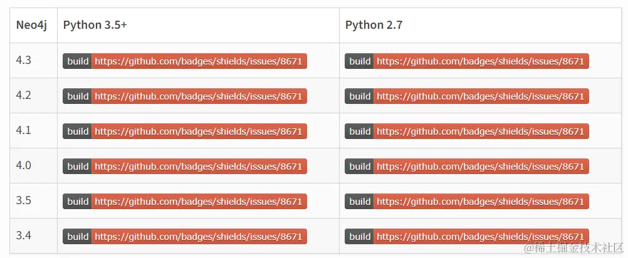
Task: Click the Python 3.5+ build badge for Neo4j 3.4
Action: [185, 237]
